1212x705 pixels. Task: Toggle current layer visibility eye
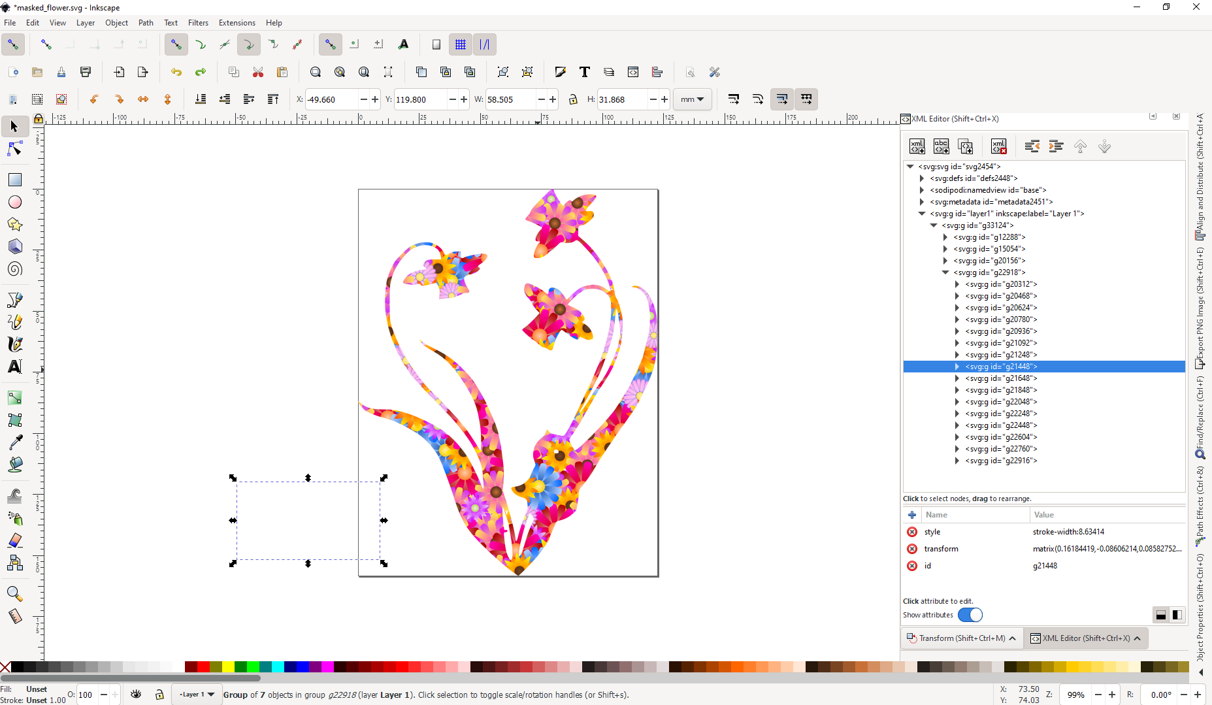coord(136,695)
